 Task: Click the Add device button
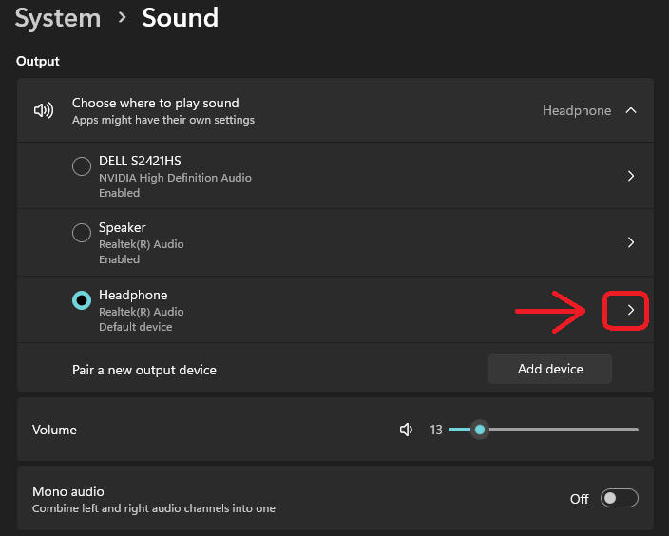550,369
